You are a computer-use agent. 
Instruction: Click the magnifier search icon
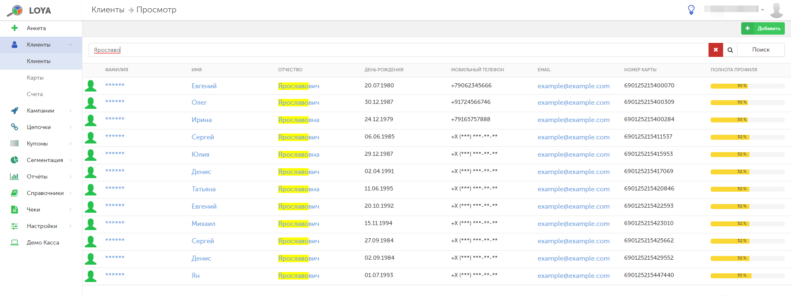coord(730,50)
